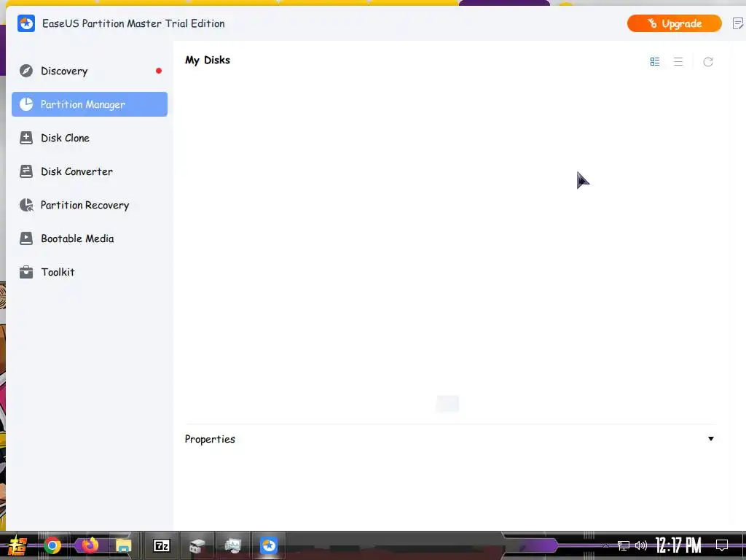Click the 12:17 PM taskbar clock
This screenshot has height=560, width=746.
678,545
